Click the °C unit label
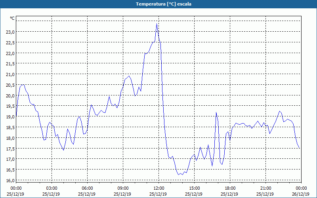 [12, 18]
